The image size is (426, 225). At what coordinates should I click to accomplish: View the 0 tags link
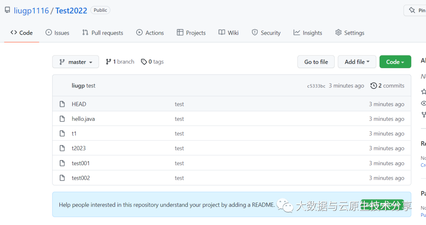pyautogui.click(x=152, y=62)
